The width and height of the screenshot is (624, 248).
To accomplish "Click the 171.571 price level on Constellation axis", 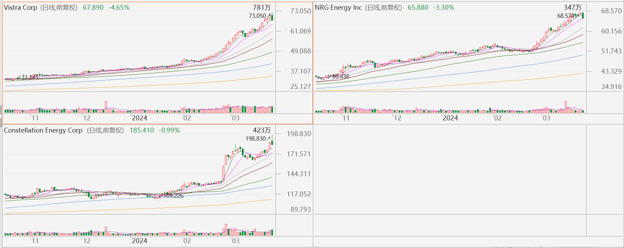I will [x=299, y=154].
